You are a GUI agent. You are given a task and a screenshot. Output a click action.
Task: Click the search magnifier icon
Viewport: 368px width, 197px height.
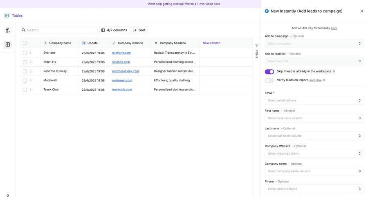pyautogui.click(x=23, y=30)
